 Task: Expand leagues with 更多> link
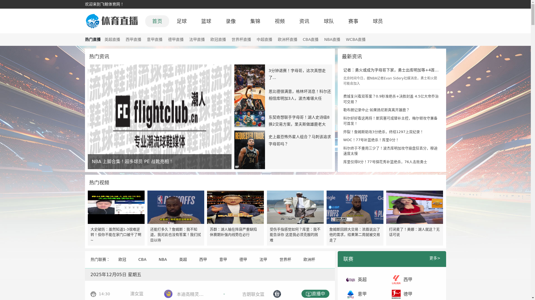[x=434, y=258]
